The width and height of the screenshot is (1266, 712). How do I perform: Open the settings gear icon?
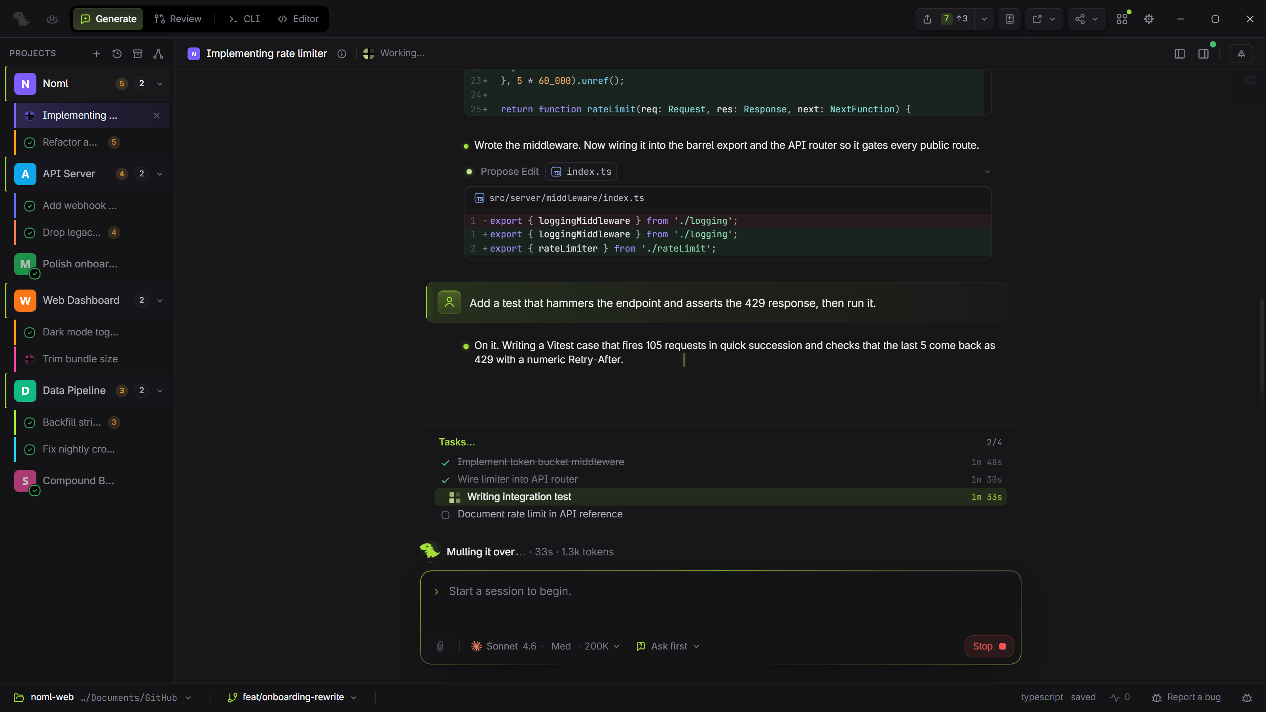1148,19
